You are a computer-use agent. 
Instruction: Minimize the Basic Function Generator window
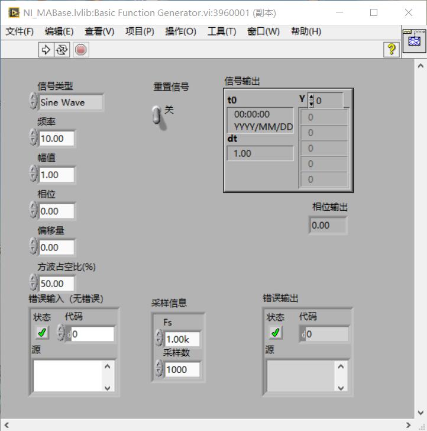tap(339, 12)
